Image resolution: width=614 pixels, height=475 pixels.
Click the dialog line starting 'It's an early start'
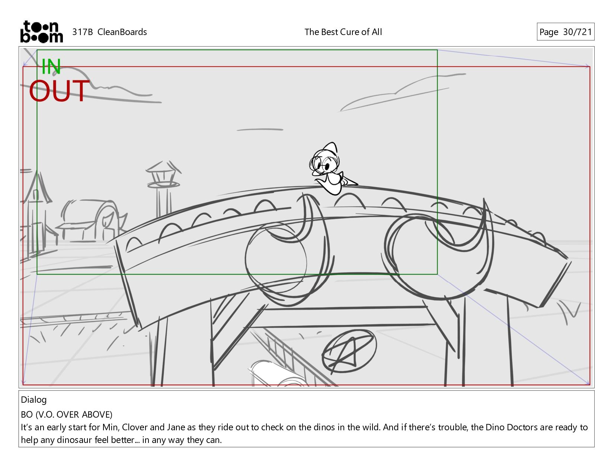tap(304, 427)
